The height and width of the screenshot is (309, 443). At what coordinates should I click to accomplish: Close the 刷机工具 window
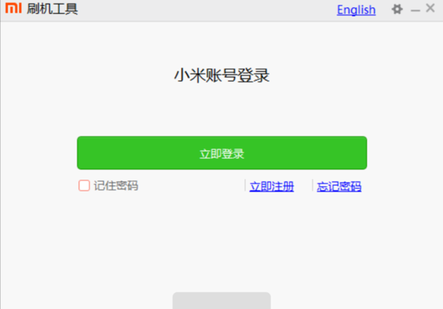tap(430, 8)
